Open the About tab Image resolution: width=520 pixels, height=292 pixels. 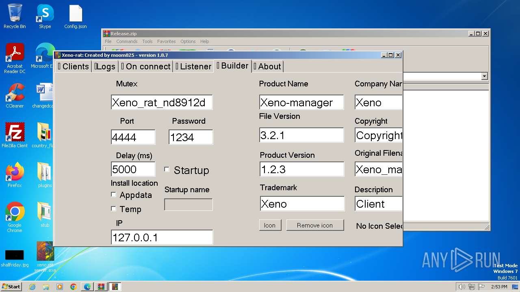[267, 67]
